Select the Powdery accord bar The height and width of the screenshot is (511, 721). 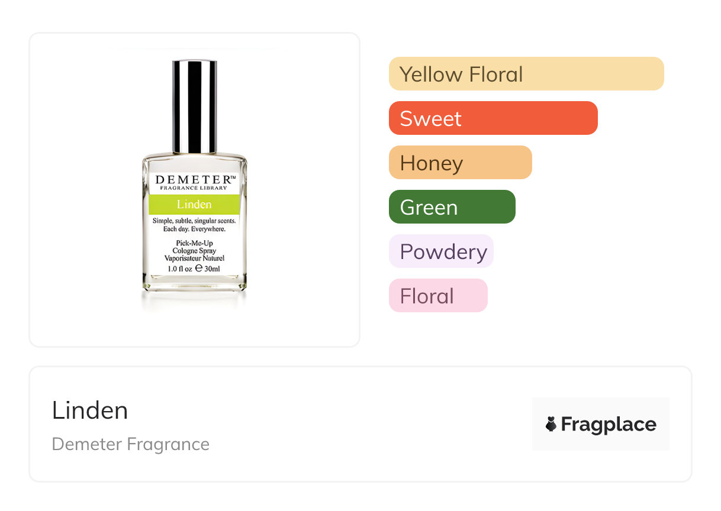pos(441,251)
